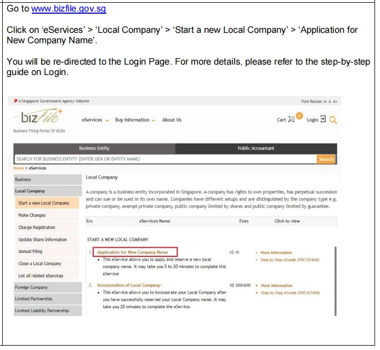Click the Fees column header

pyautogui.click(x=244, y=221)
